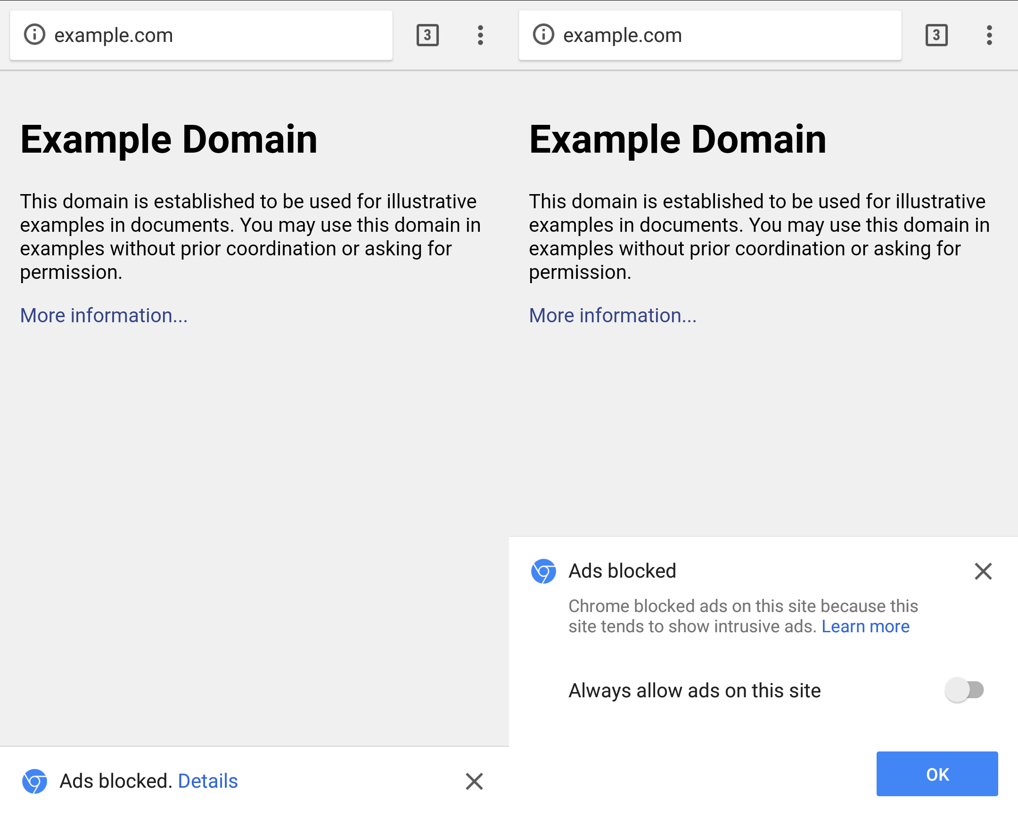Click the Always allow ads label text
Image resolution: width=1018 pixels, height=816 pixels.
(695, 691)
